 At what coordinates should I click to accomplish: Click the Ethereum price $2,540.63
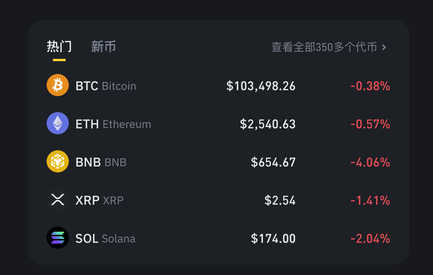tap(267, 124)
